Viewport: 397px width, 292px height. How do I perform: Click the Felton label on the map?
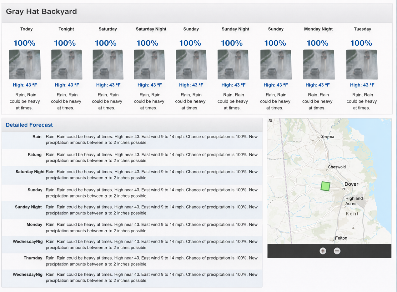341,238
